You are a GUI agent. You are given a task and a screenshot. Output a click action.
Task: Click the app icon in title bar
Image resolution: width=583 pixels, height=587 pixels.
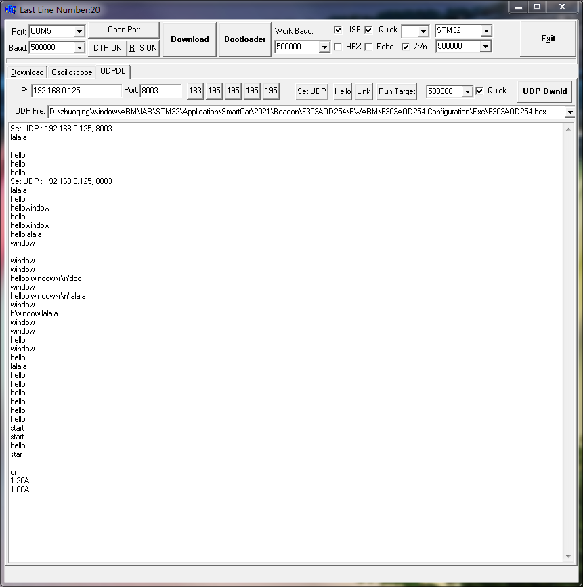click(10, 9)
